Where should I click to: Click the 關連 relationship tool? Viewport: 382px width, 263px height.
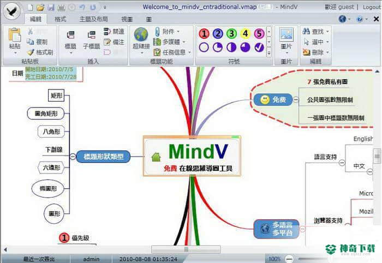coord(114,31)
